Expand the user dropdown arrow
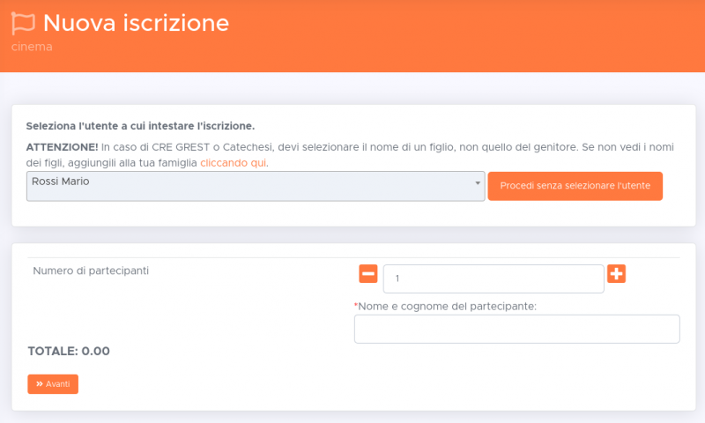The width and height of the screenshot is (705, 423). pyautogui.click(x=478, y=182)
